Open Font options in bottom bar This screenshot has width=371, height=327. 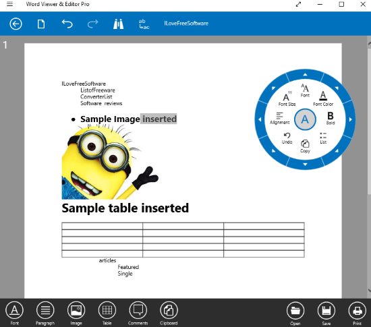14,314
